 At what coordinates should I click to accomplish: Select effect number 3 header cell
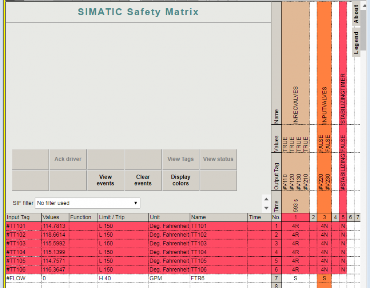pyautogui.click(x=324, y=217)
